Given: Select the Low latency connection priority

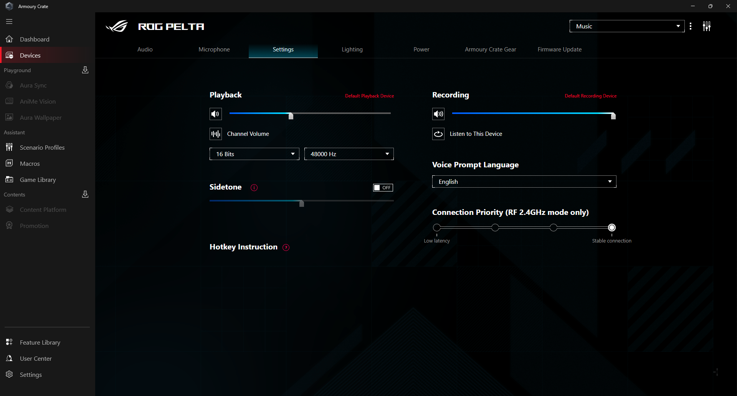Looking at the screenshot, I should pyautogui.click(x=437, y=228).
